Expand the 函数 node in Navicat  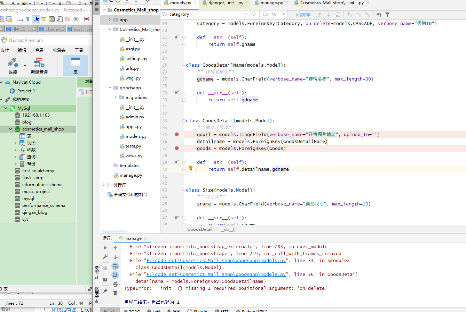coord(16,150)
